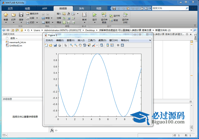This screenshot has height=139, width=199.
Task: Click Open File icon in Figure 1 toolbar
Action: click(51, 45)
